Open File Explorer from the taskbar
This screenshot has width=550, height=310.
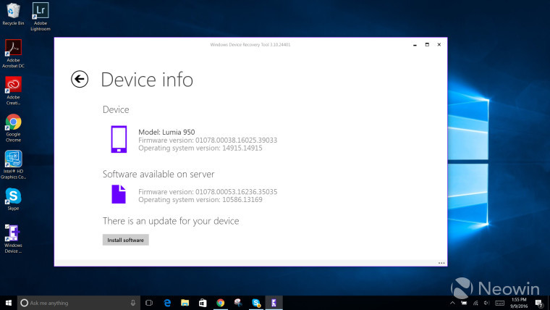pyautogui.click(x=185, y=303)
